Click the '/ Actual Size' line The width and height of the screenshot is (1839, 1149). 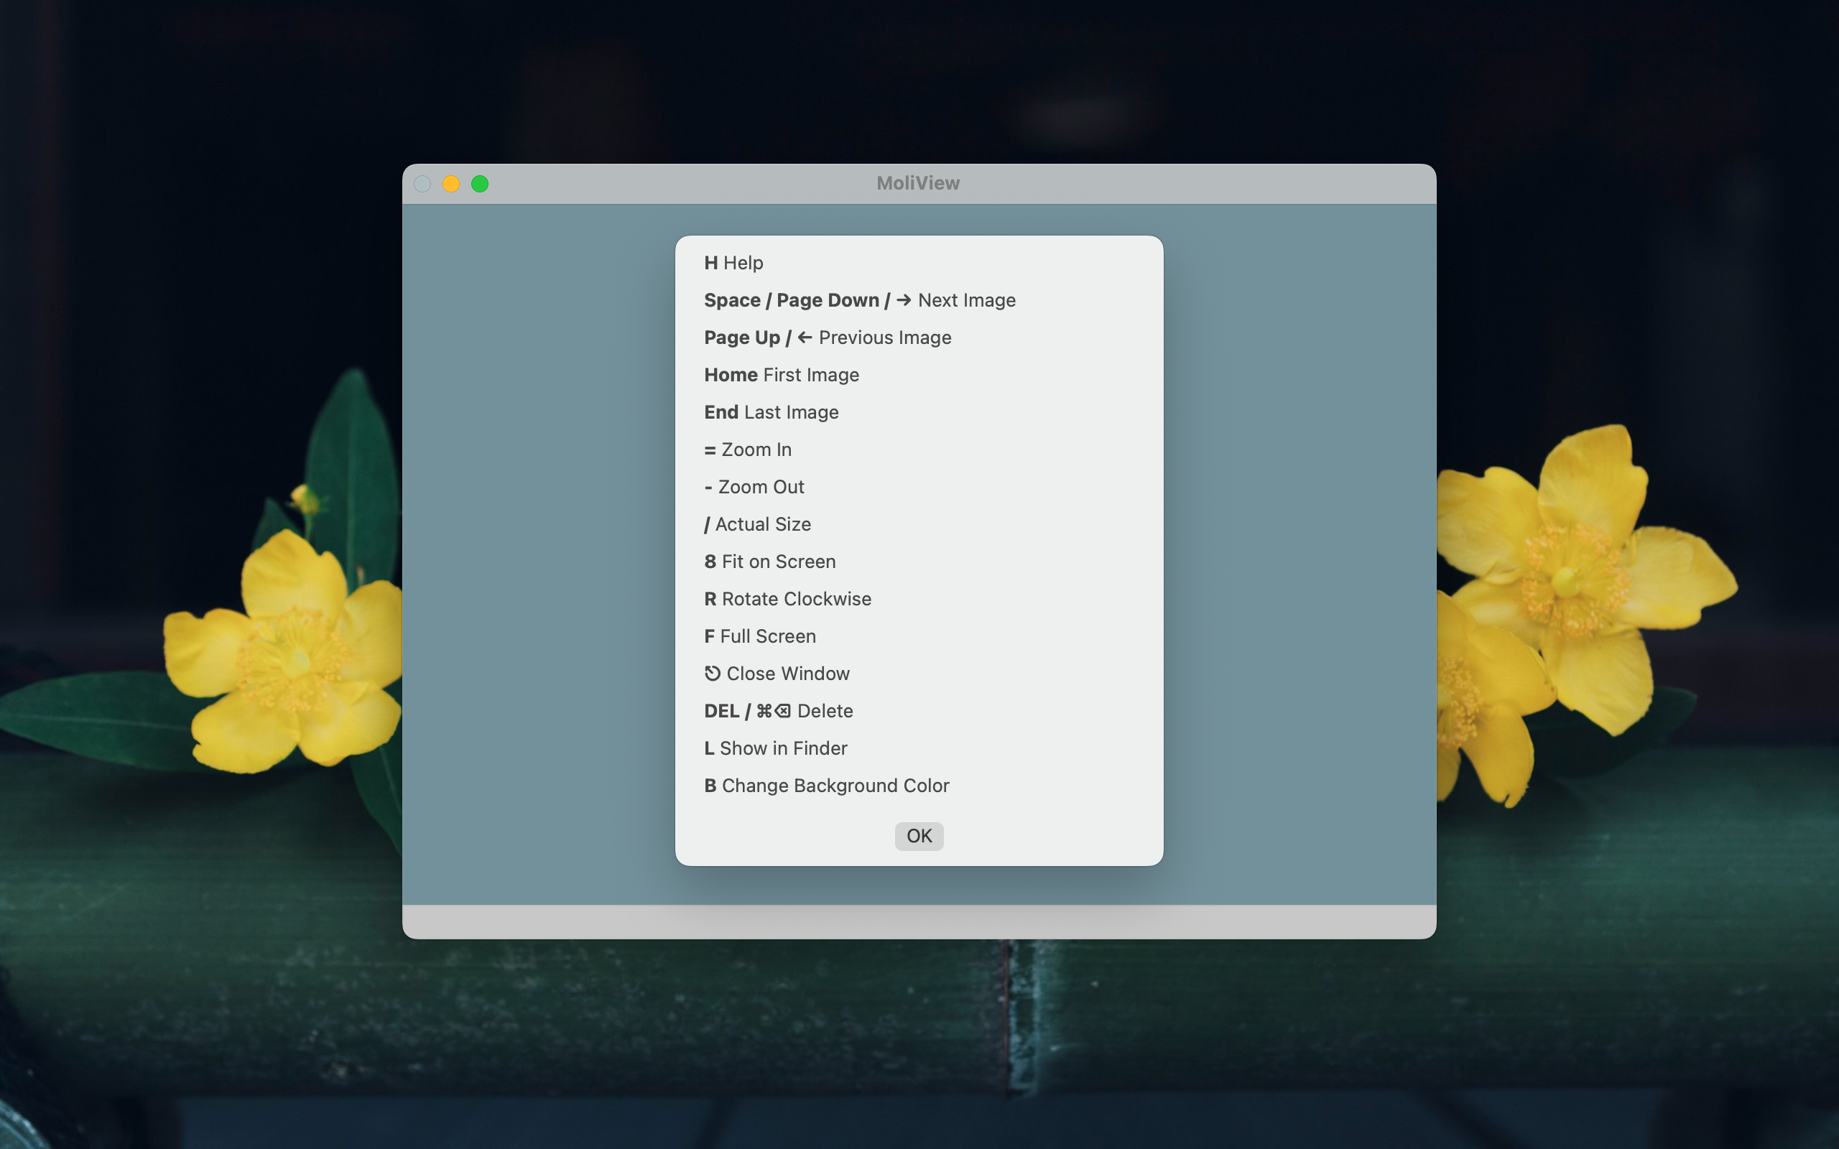click(x=758, y=524)
